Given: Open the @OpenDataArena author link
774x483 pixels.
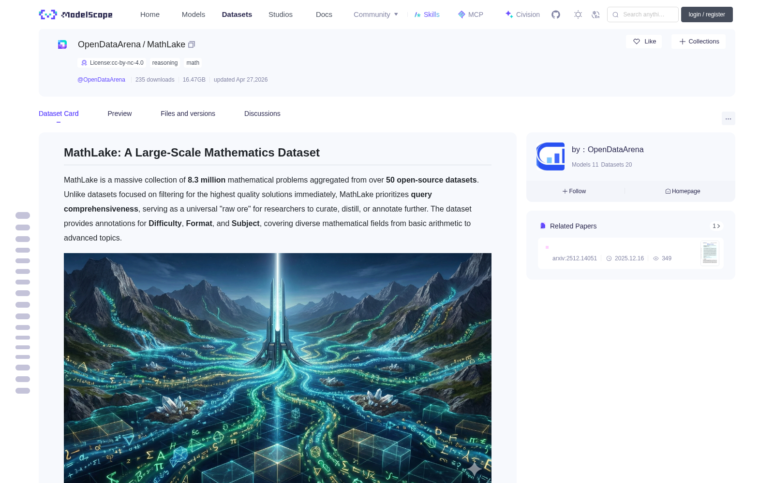Looking at the screenshot, I should pyautogui.click(x=101, y=80).
